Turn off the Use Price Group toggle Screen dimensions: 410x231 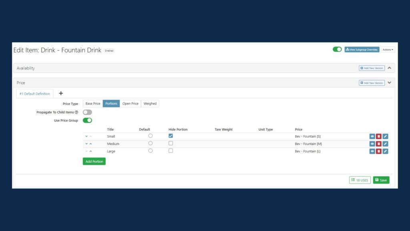click(x=87, y=120)
